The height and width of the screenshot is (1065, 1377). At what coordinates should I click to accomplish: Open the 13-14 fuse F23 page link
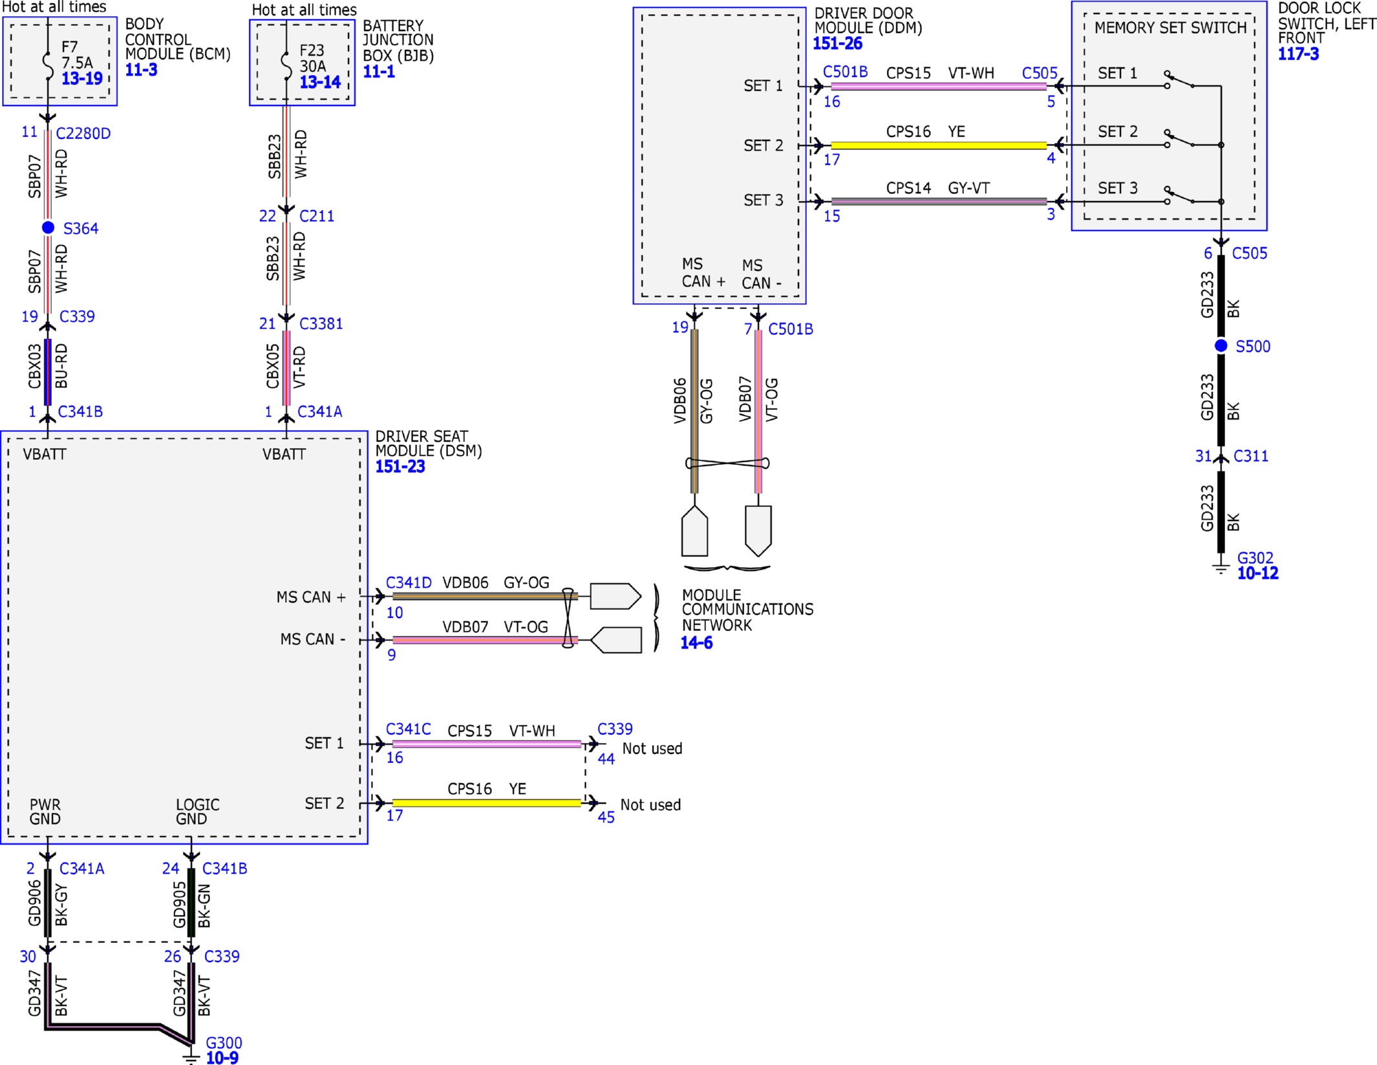click(320, 82)
